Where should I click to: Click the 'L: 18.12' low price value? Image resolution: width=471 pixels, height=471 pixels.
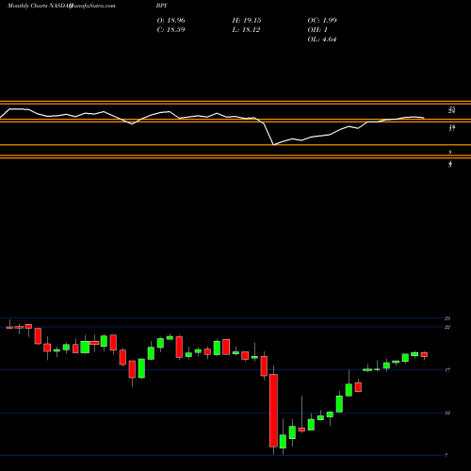(x=246, y=30)
